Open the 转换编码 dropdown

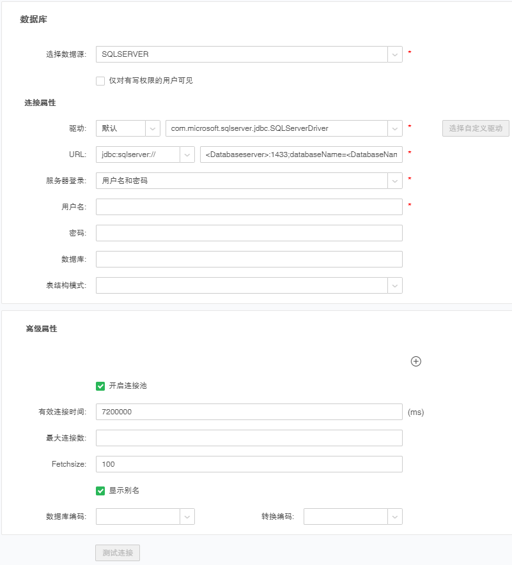(353, 516)
